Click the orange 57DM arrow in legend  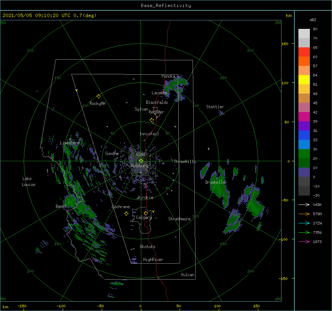point(304,214)
